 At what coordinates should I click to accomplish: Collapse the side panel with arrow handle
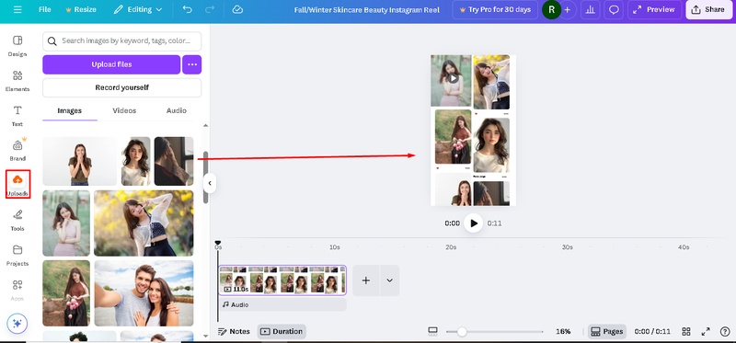click(210, 183)
